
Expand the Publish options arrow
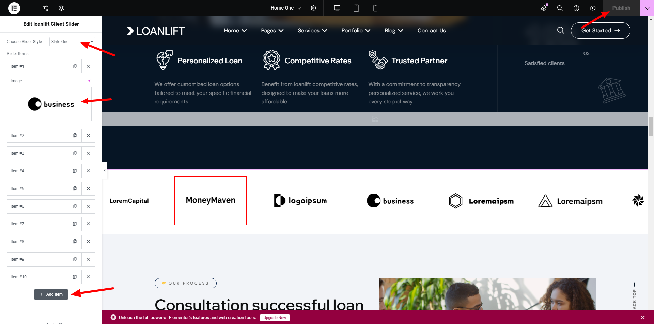click(647, 8)
